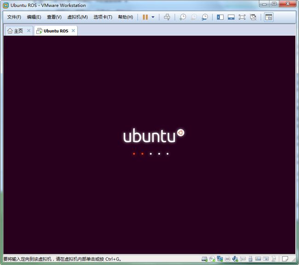This screenshot has width=299, height=265.
Task: Click the Unity mode icon with the slash
Action: tap(253, 17)
